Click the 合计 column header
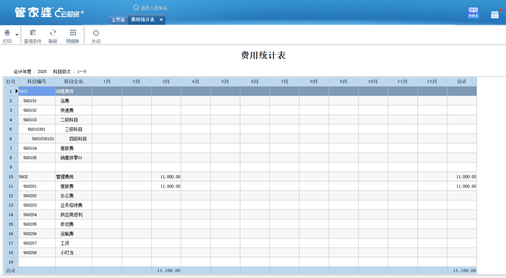Viewport: 506px width, 278px height. point(462,81)
